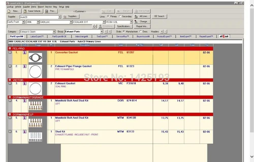Open the Suppliers list button
Viewport: 254px width, 162px height.
(x=71, y=16)
